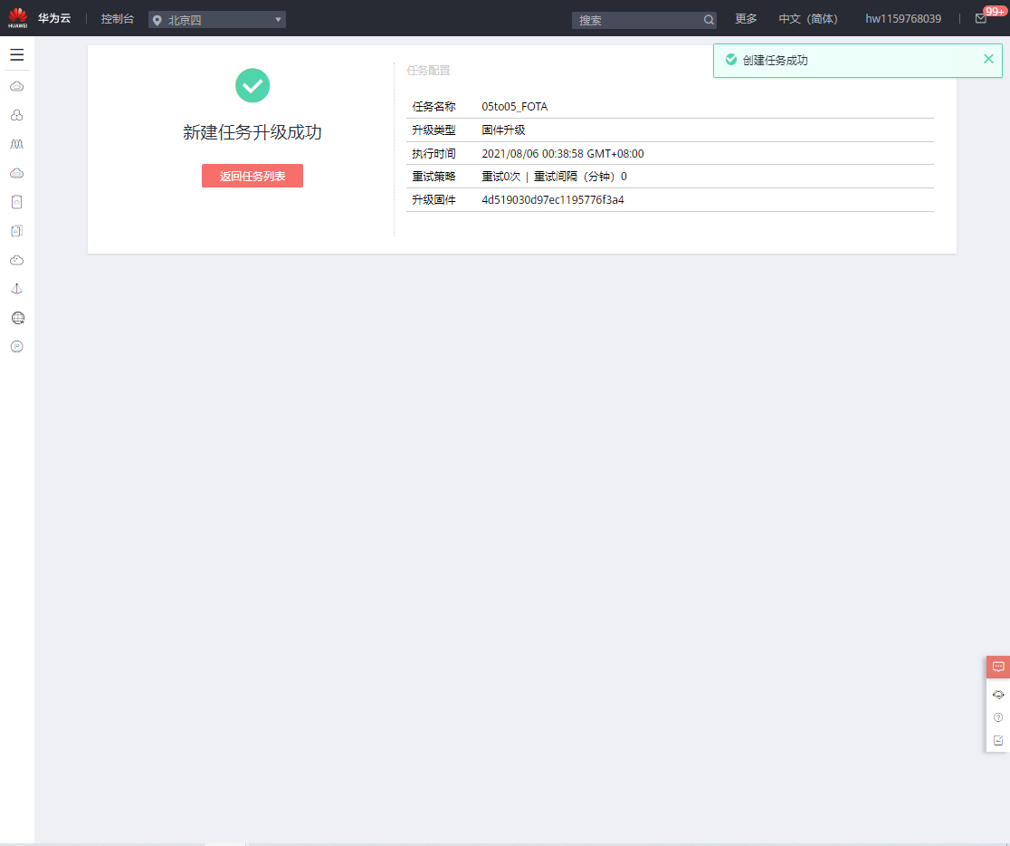Open the cloud-with-arrow sidebar icon
This screenshot has width=1010, height=846.
point(17,260)
